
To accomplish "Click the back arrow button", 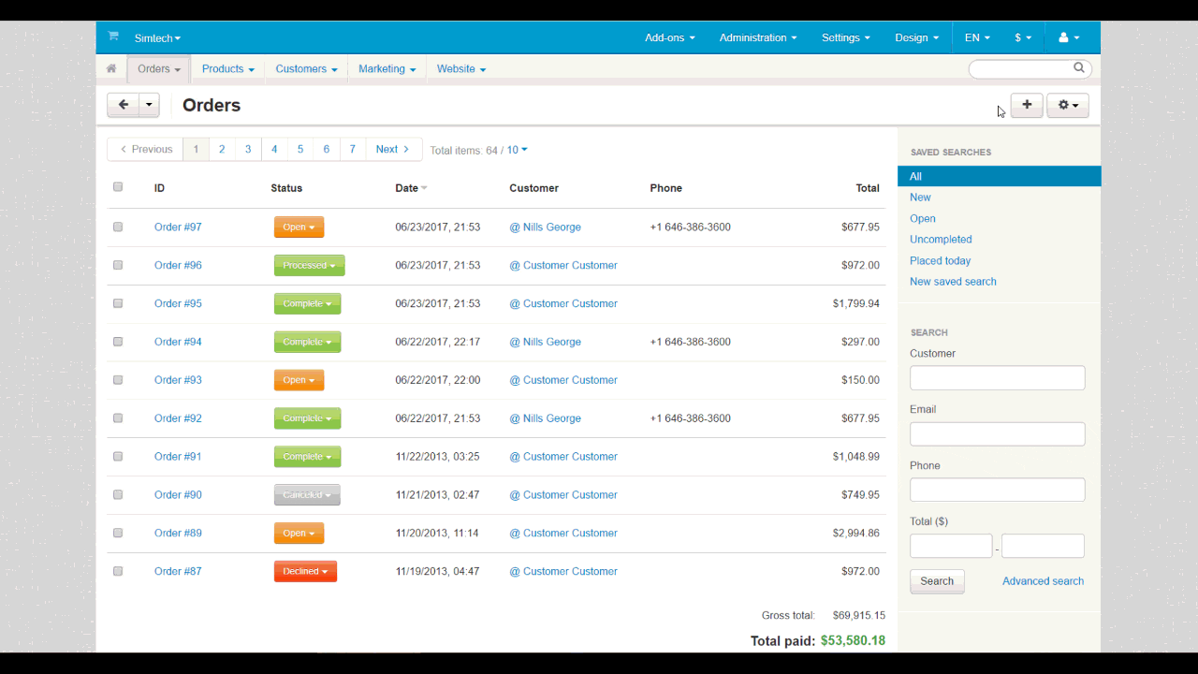I will tap(123, 105).
